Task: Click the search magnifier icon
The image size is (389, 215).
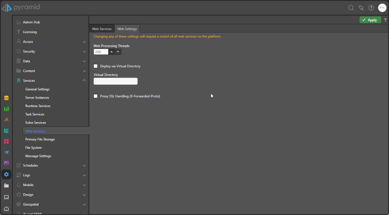Action: point(351,8)
